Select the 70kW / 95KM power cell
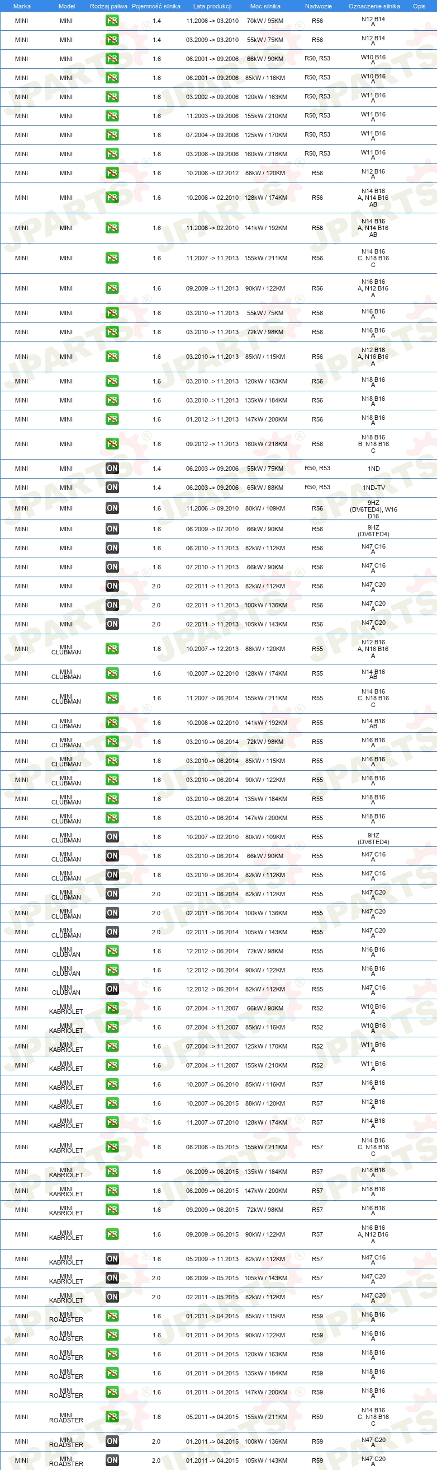 click(x=265, y=21)
